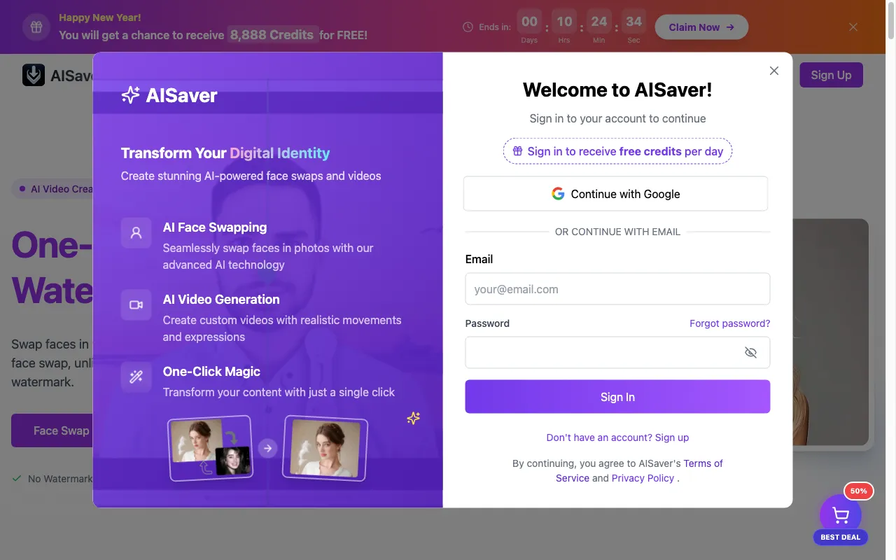The height and width of the screenshot is (560, 896).
Task: Click the free credits per day badge
Action: 617,151
